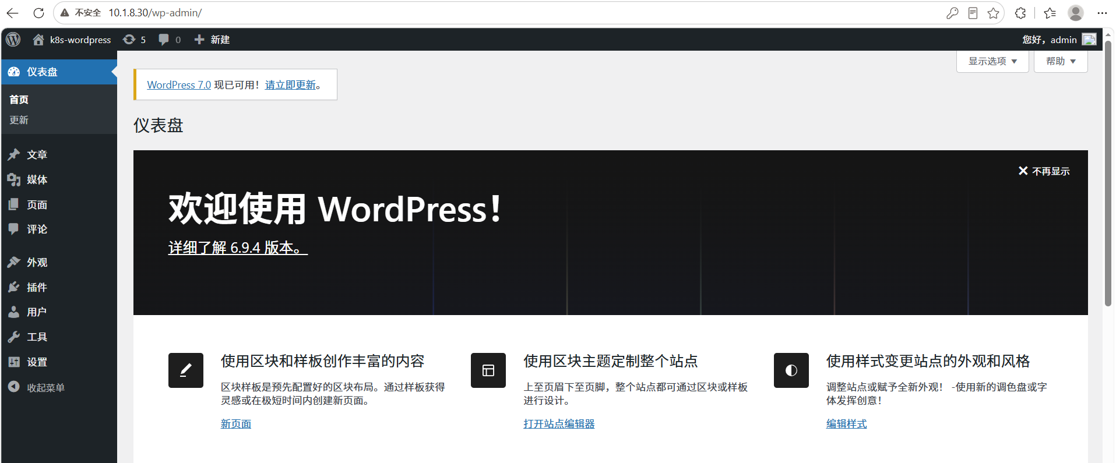The width and height of the screenshot is (1116, 463).
Task: Click the 使用区块主题定制整个站点 heading
Action: pos(611,361)
